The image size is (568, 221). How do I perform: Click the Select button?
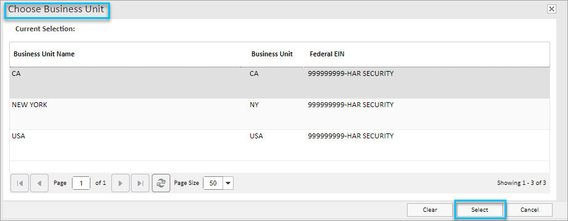(x=480, y=210)
